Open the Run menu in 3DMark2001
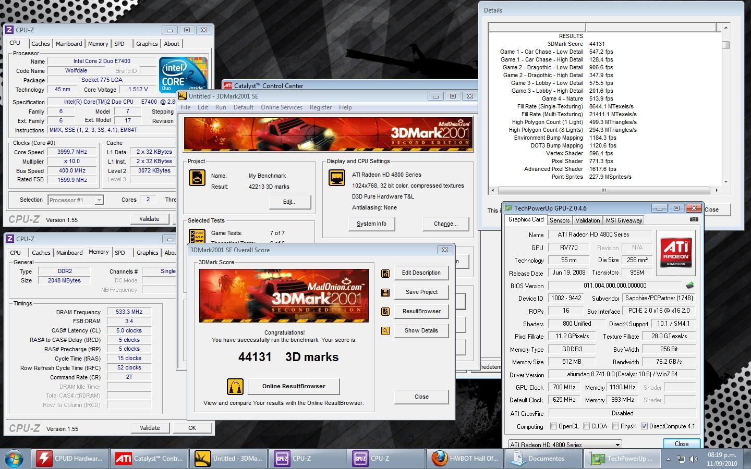 click(221, 107)
